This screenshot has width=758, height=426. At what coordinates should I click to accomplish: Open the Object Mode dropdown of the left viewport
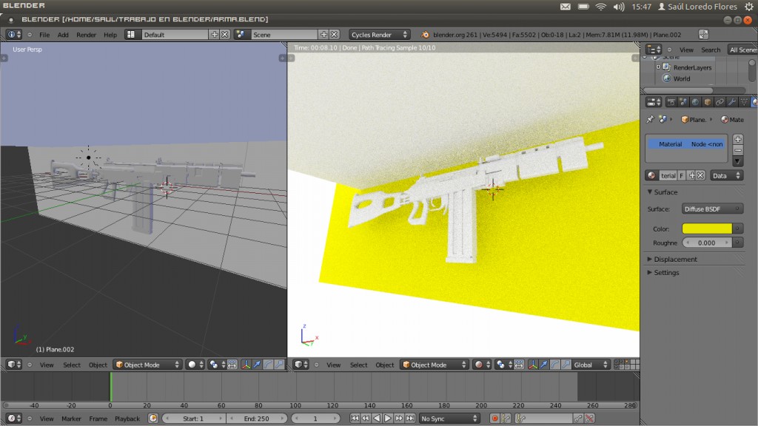pyautogui.click(x=145, y=364)
